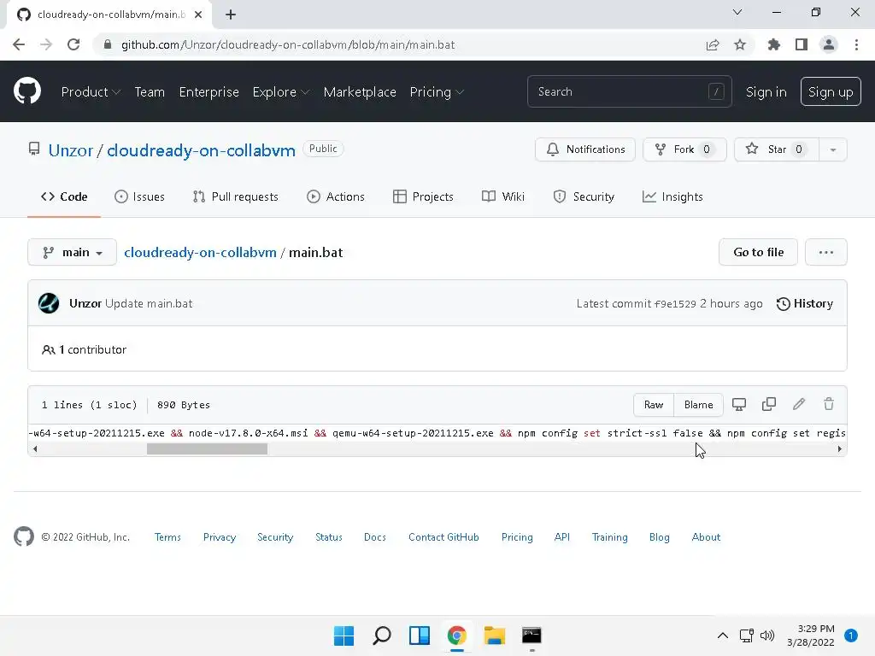Open the Actions tab
This screenshot has height=656, width=875.
(x=335, y=196)
